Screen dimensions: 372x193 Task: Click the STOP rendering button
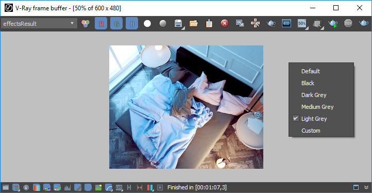point(348,24)
